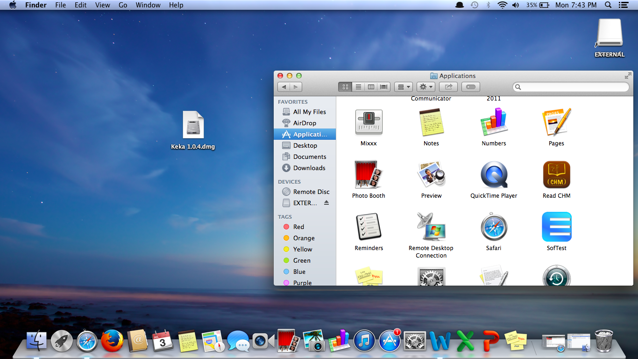
Task: Open Calendar from the Dock
Action: (163, 341)
